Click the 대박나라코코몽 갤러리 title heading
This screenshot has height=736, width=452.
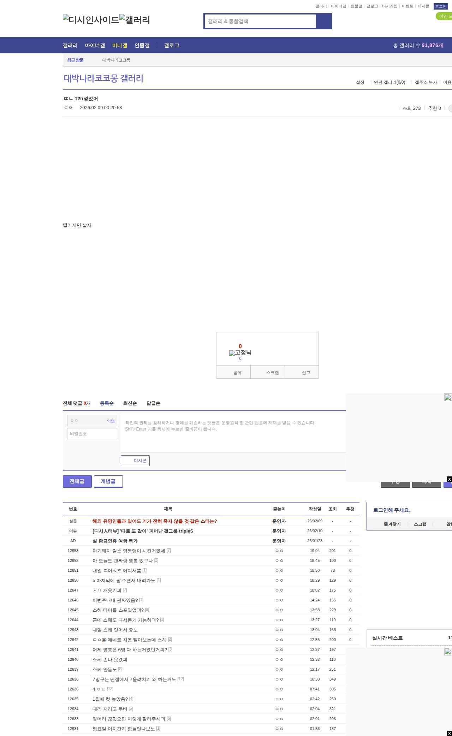(103, 78)
